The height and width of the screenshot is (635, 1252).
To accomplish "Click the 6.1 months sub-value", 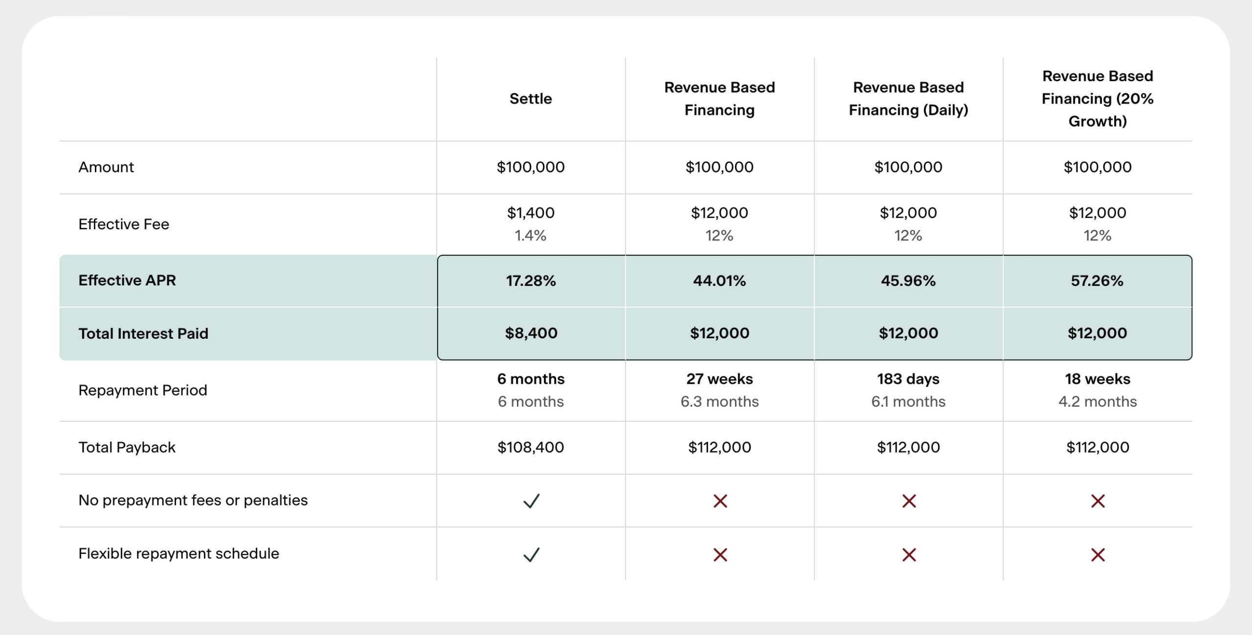I will (908, 402).
